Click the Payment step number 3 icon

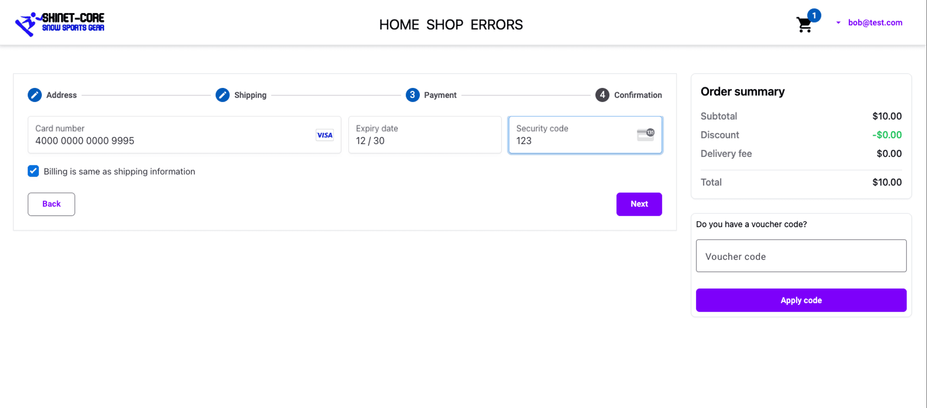[413, 95]
